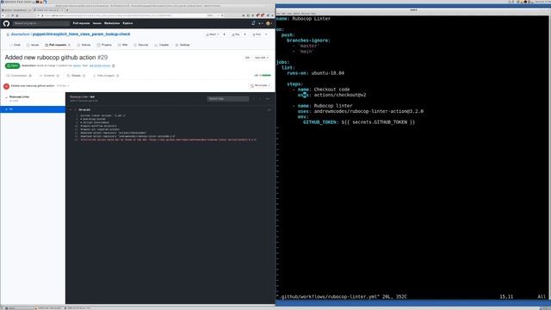Reload the page in Firefox
The height and width of the screenshot is (310, 551).
click(12, 15)
